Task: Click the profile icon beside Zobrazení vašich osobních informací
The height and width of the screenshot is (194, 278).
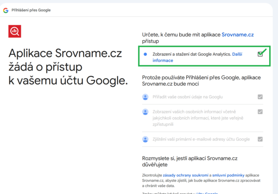Action: [x=145, y=112]
